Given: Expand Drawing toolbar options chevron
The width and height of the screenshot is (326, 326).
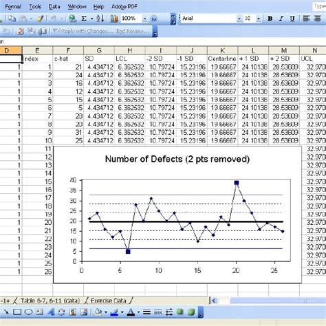Looking at the screenshot, I should click(x=201, y=312).
